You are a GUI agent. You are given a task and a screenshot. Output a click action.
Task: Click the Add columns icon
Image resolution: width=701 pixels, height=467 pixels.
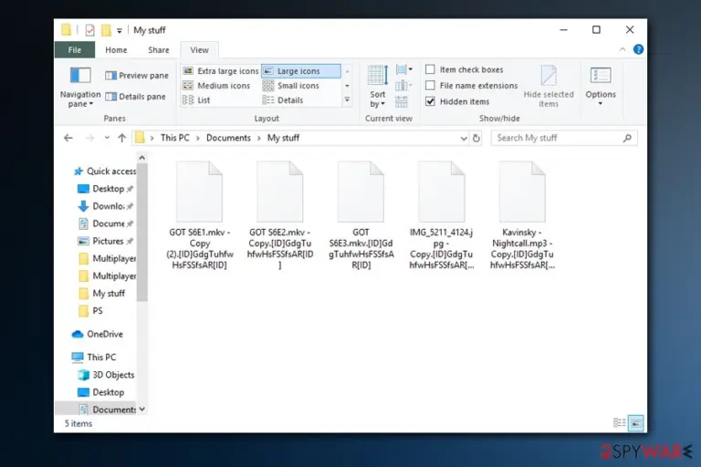point(403,86)
